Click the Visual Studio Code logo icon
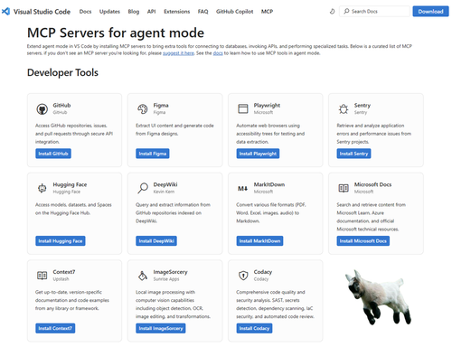The height and width of the screenshot is (347, 452). [x=5, y=12]
